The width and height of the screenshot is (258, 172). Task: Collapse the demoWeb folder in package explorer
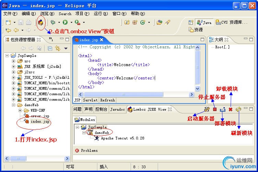tap(13, 105)
